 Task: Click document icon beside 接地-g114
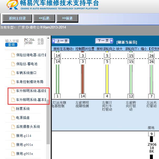tap(13, 136)
